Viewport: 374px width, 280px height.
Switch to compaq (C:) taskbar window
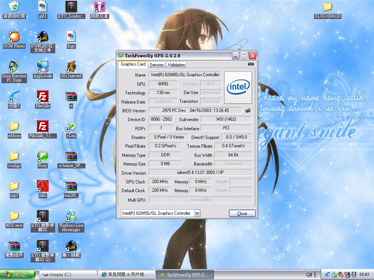pyautogui.click(x=68, y=274)
